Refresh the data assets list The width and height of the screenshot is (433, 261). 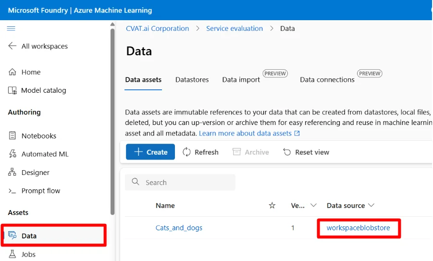point(200,152)
